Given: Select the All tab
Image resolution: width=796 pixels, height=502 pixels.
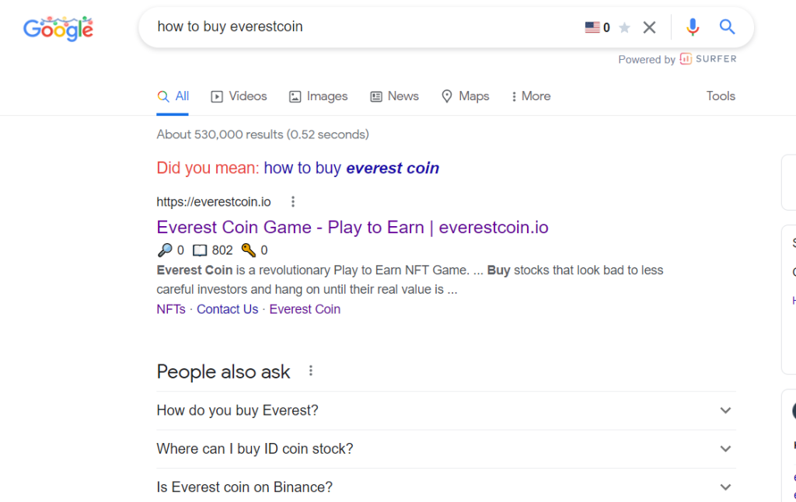Looking at the screenshot, I should pyautogui.click(x=173, y=96).
